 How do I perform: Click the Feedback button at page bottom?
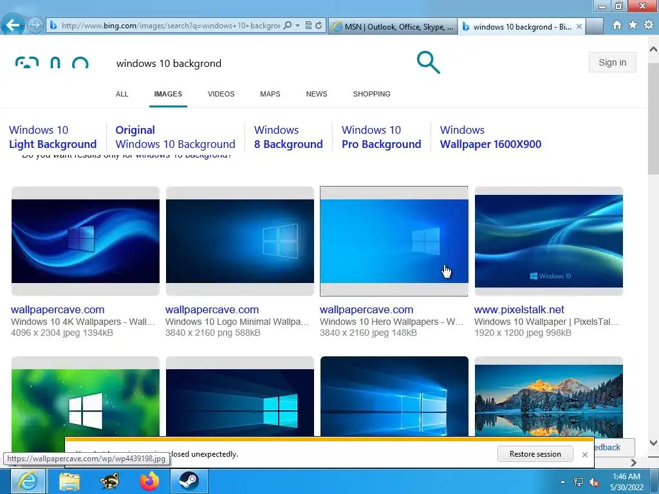click(x=613, y=448)
